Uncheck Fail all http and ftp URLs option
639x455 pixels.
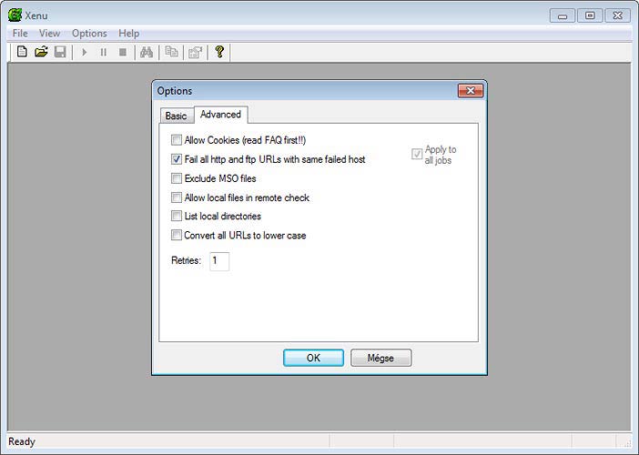click(177, 159)
